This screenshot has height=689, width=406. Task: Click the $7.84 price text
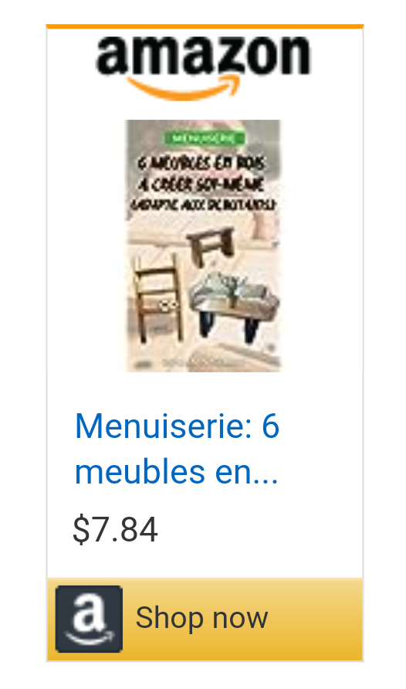(115, 529)
